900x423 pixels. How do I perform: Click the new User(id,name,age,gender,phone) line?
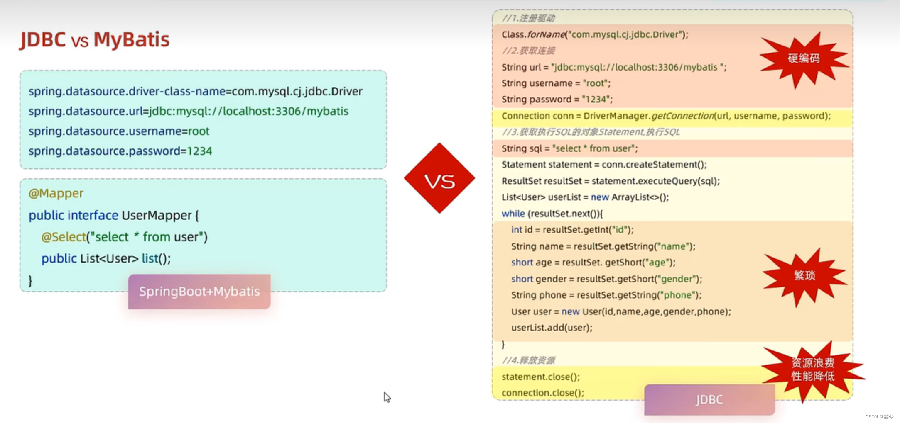(621, 311)
